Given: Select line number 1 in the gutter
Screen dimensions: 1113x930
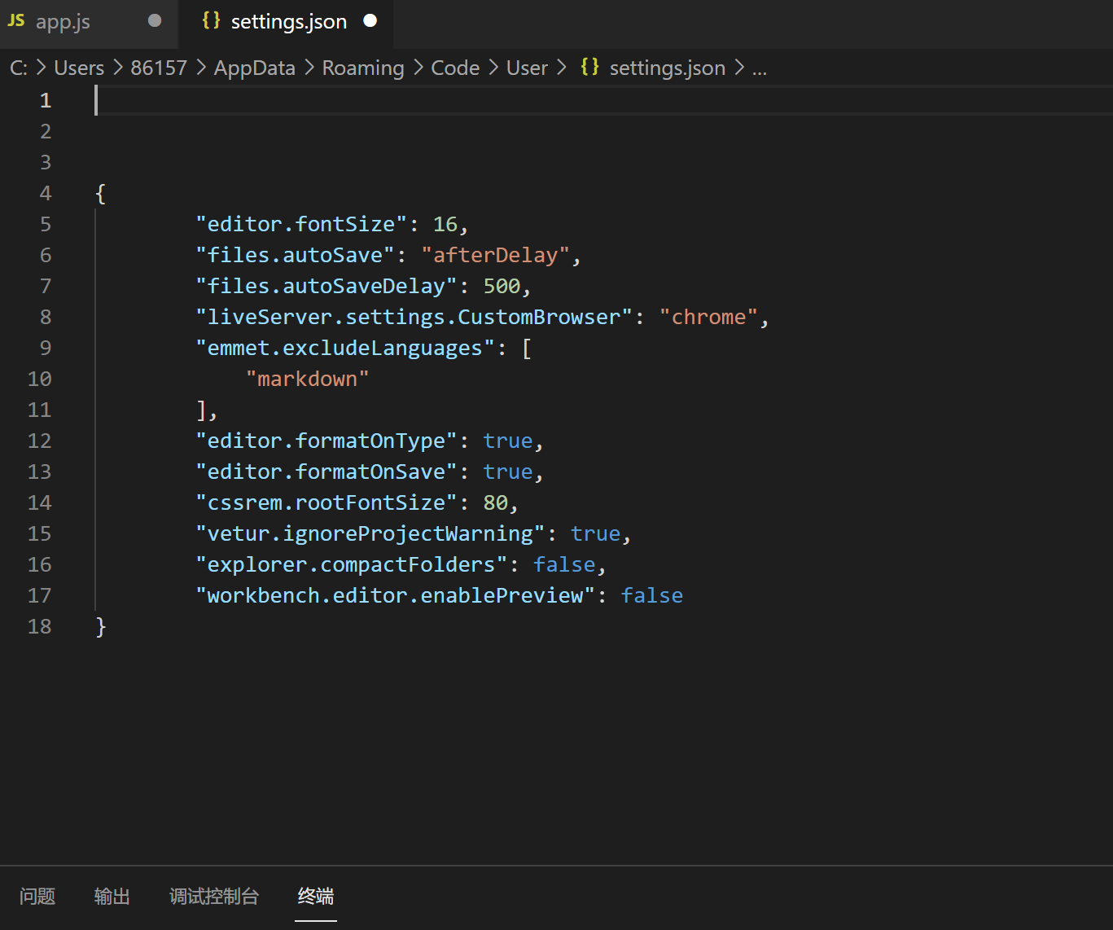Looking at the screenshot, I should coord(46,100).
